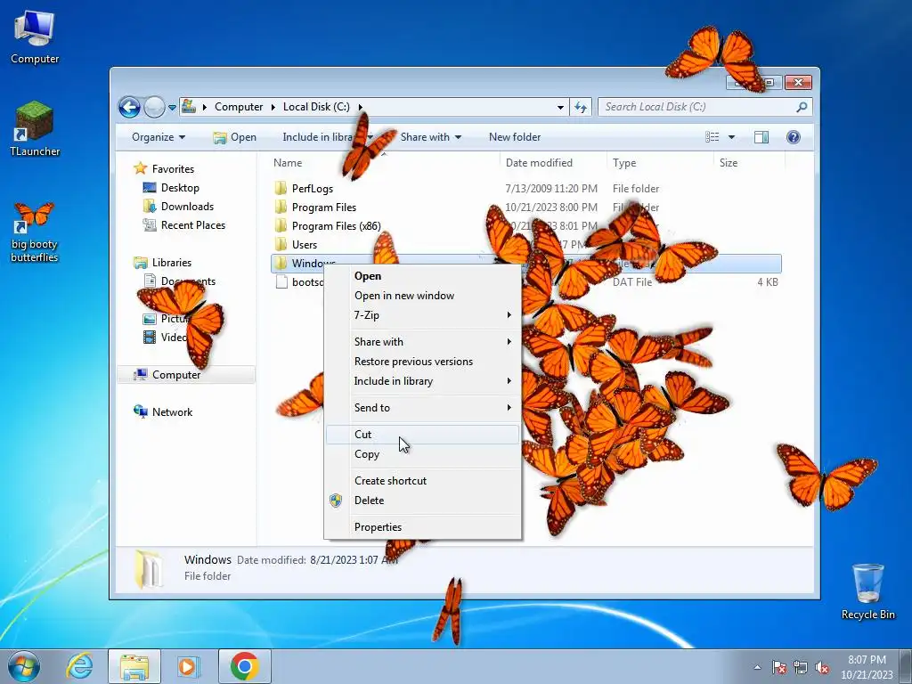Click the Computer breadcrumb in address bar
912x684 pixels.
pos(239,107)
